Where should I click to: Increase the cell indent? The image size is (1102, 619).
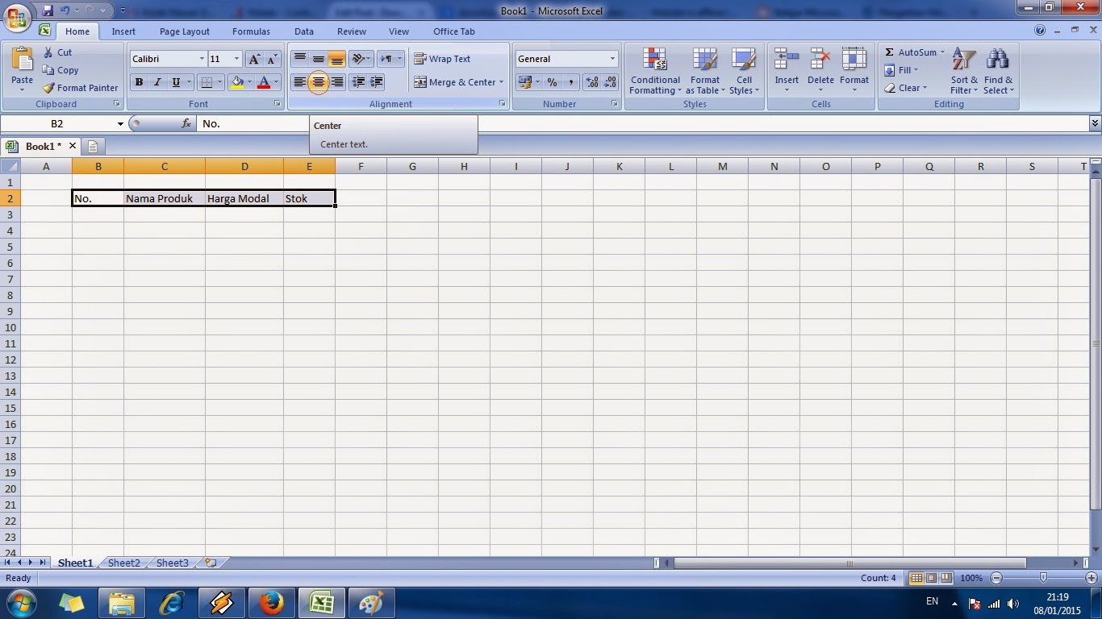click(376, 82)
